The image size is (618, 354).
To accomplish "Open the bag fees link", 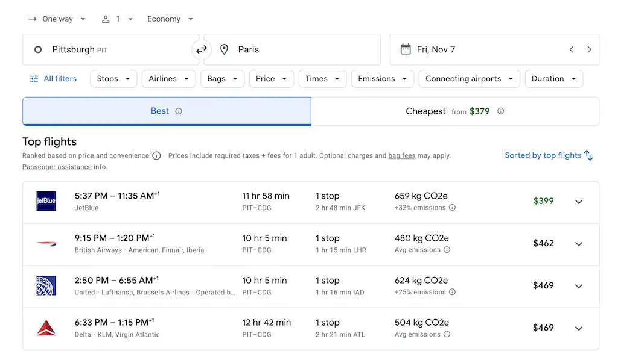I will [401, 155].
